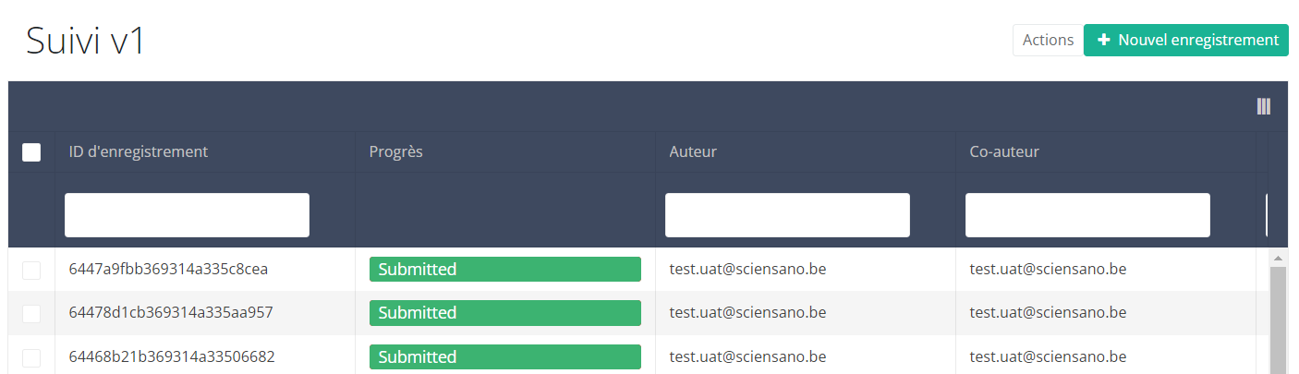Viewport: 1299px width, 374px height.
Task: Click the second row's Submitted status bar
Action: pos(504,313)
